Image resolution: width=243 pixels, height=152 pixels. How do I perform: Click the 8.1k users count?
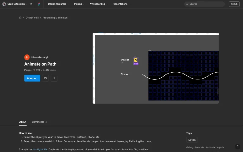(x=49, y=70)
